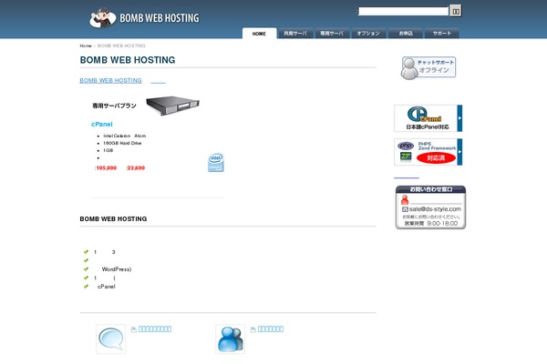The image size is (547, 364).
Task: Click the search submit button
Action: coord(456,11)
